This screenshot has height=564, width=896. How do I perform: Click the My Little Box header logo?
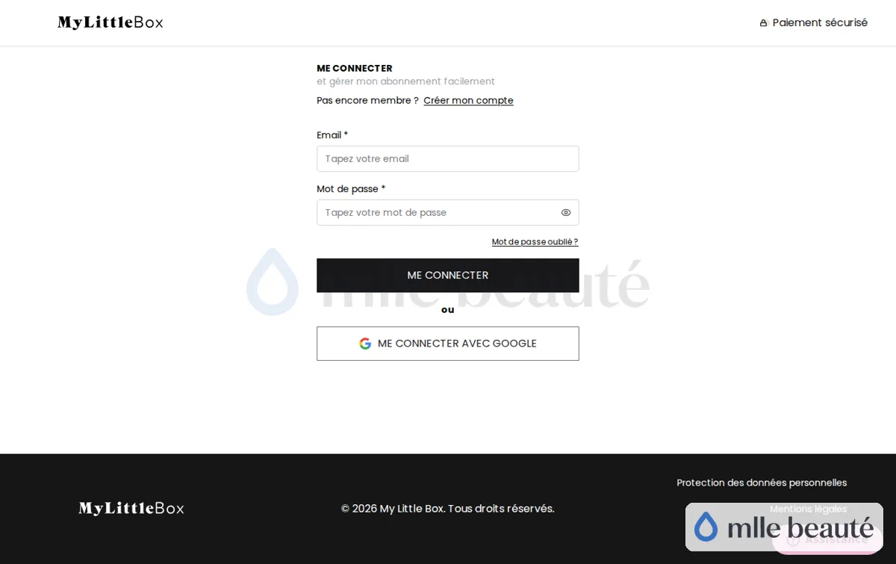coord(110,22)
